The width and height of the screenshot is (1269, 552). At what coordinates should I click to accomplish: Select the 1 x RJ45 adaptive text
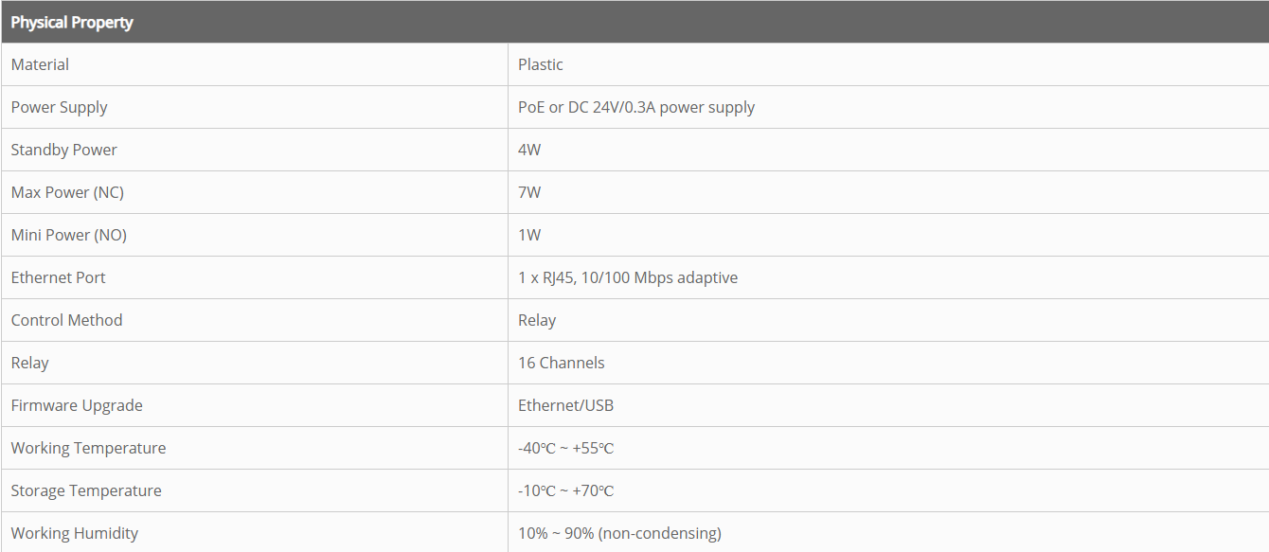pos(628,277)
